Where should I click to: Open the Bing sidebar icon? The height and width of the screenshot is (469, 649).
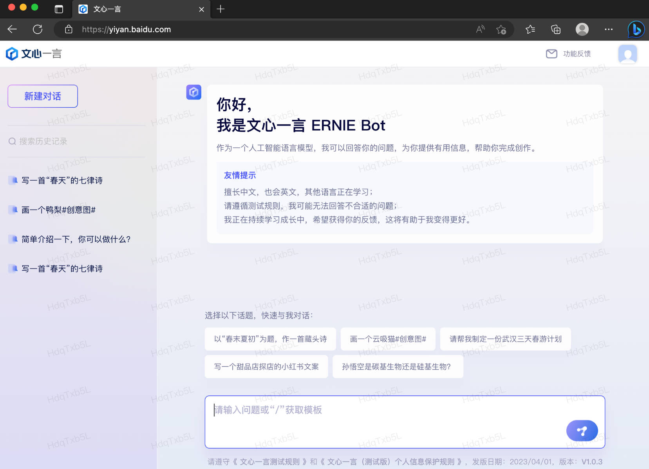tap(636, 29)
